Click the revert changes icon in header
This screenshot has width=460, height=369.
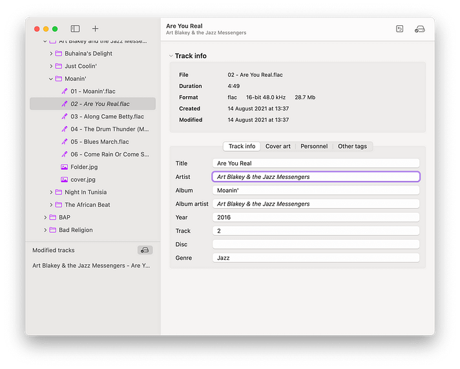click(399, 29)
